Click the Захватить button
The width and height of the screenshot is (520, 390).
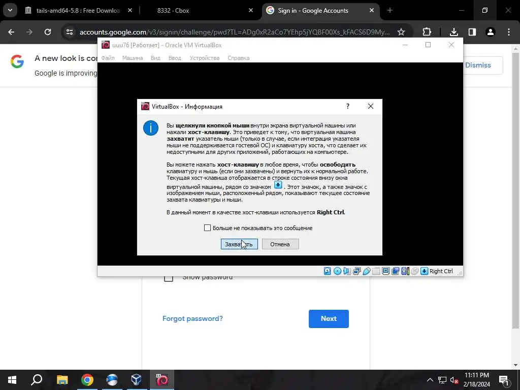click(x=239, y=244)
